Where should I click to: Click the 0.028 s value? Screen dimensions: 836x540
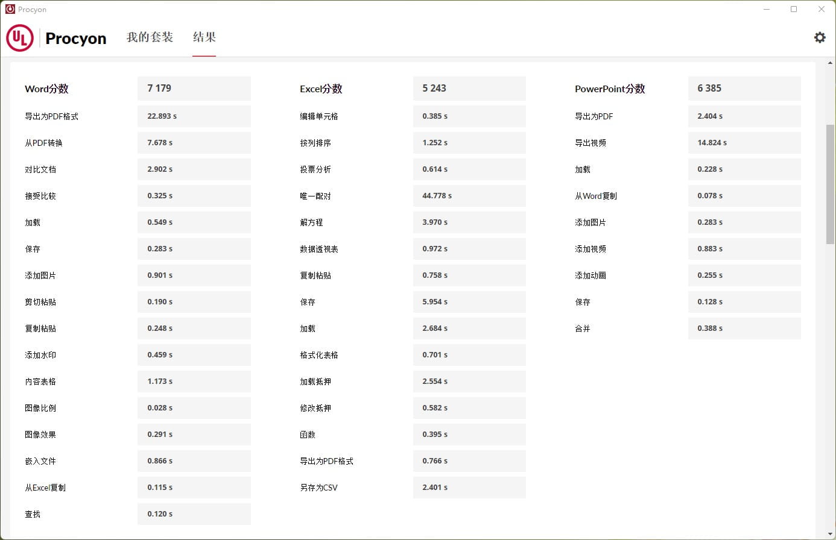tap(194, 408)
